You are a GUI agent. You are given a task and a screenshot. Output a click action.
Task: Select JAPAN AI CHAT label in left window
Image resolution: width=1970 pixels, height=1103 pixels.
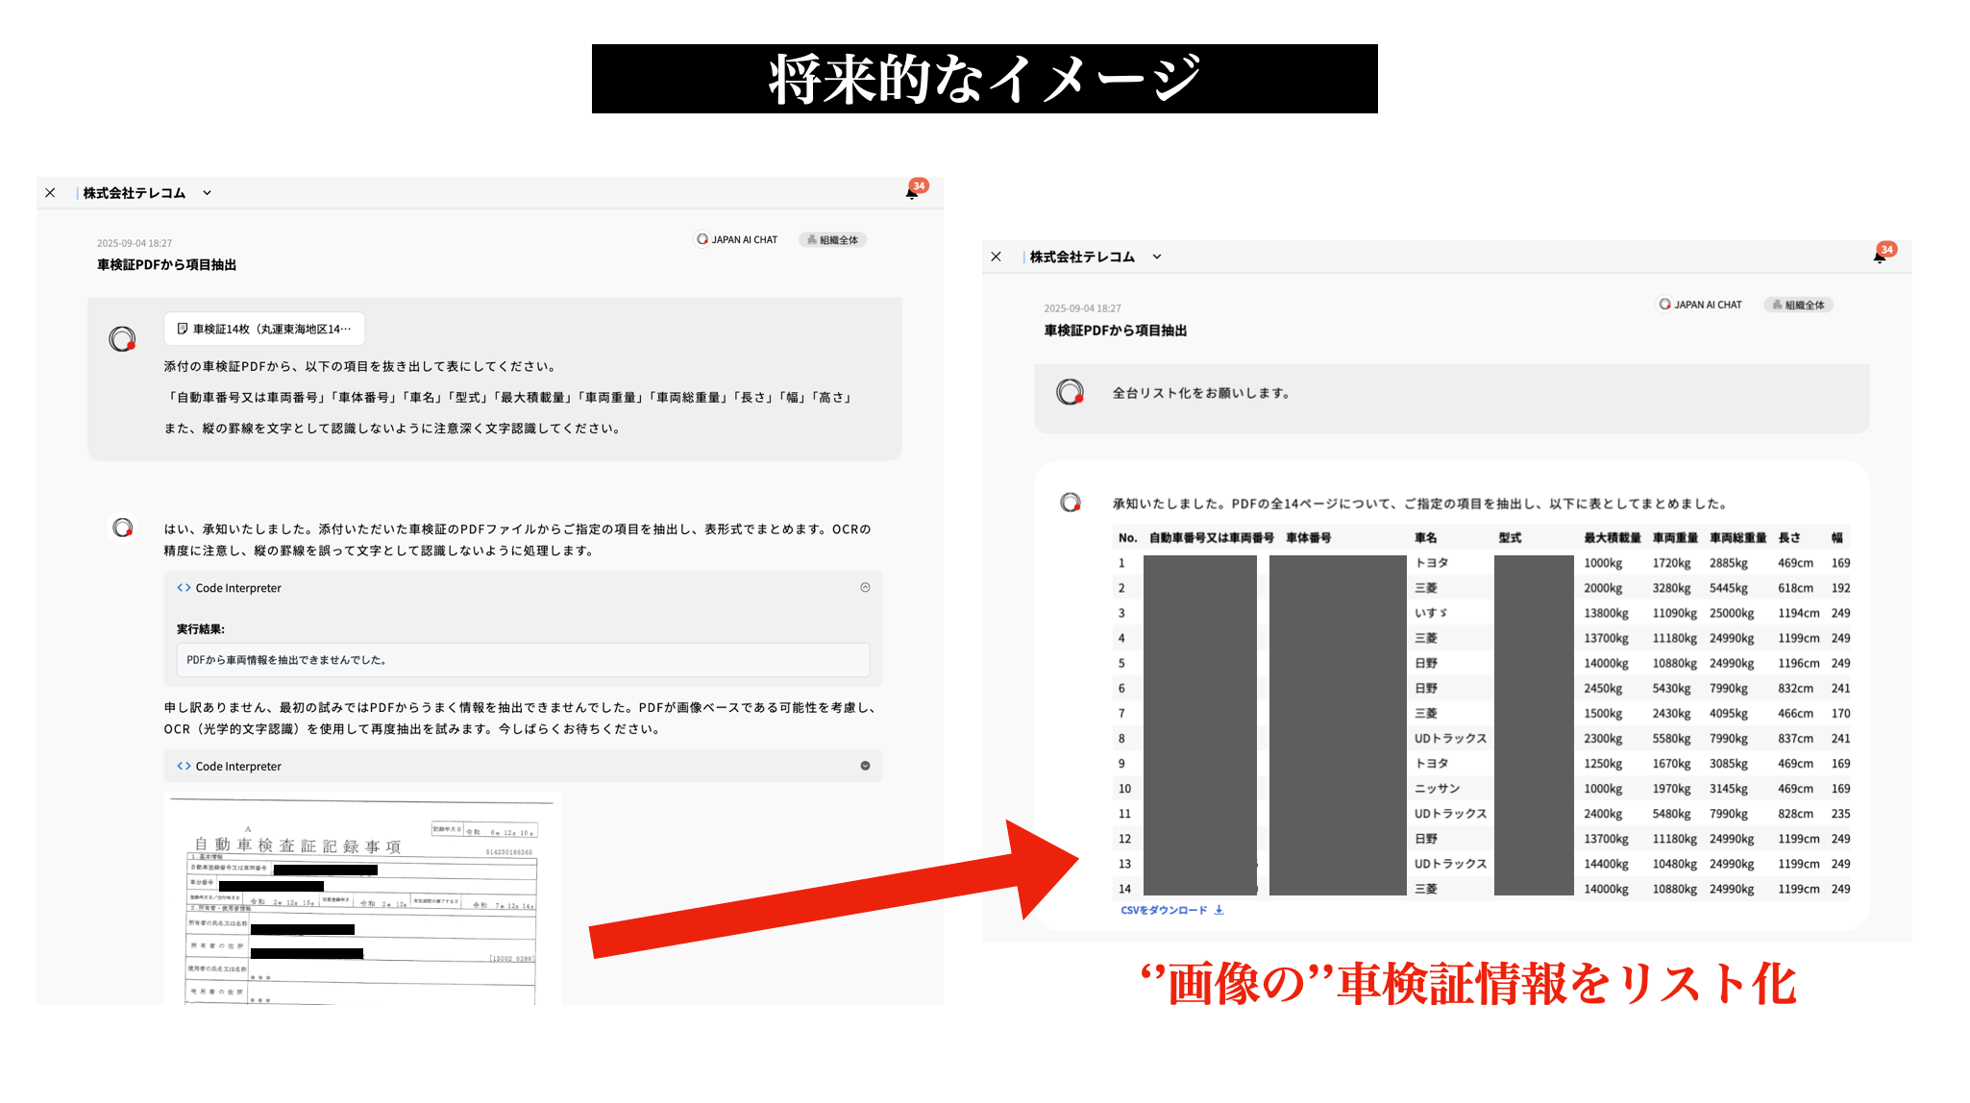(737, 239)
